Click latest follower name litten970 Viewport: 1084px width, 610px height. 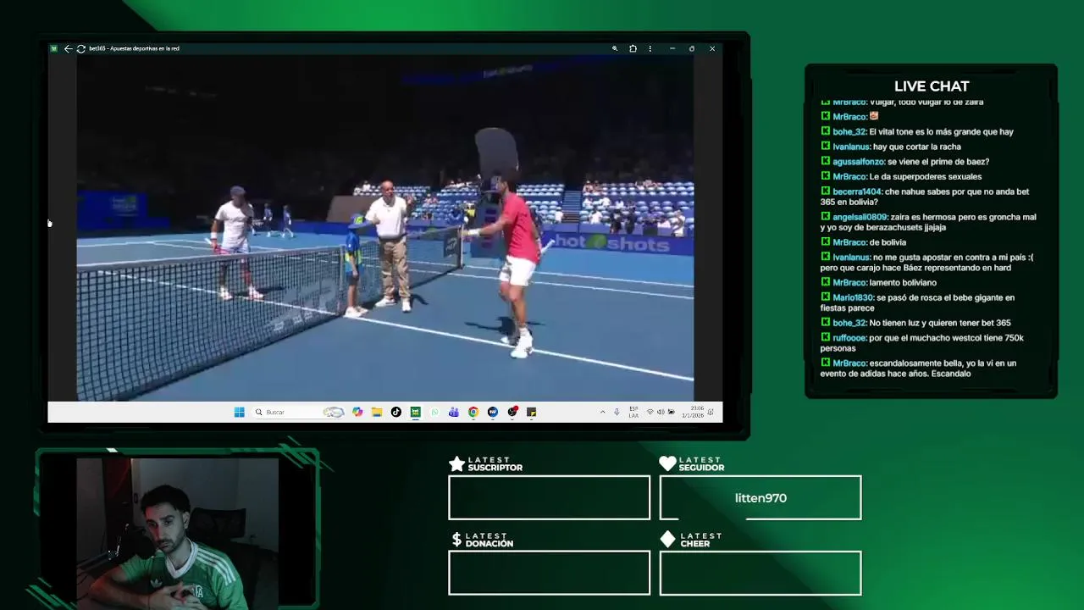click(760, 498)
